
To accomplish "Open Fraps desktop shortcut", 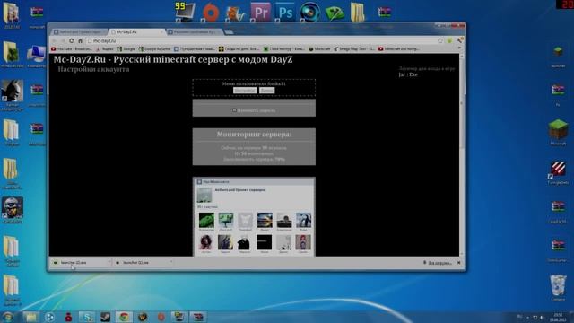I will click(x=185, y=12).
